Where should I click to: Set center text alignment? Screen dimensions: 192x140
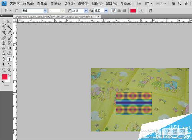(x=119, y=11)
